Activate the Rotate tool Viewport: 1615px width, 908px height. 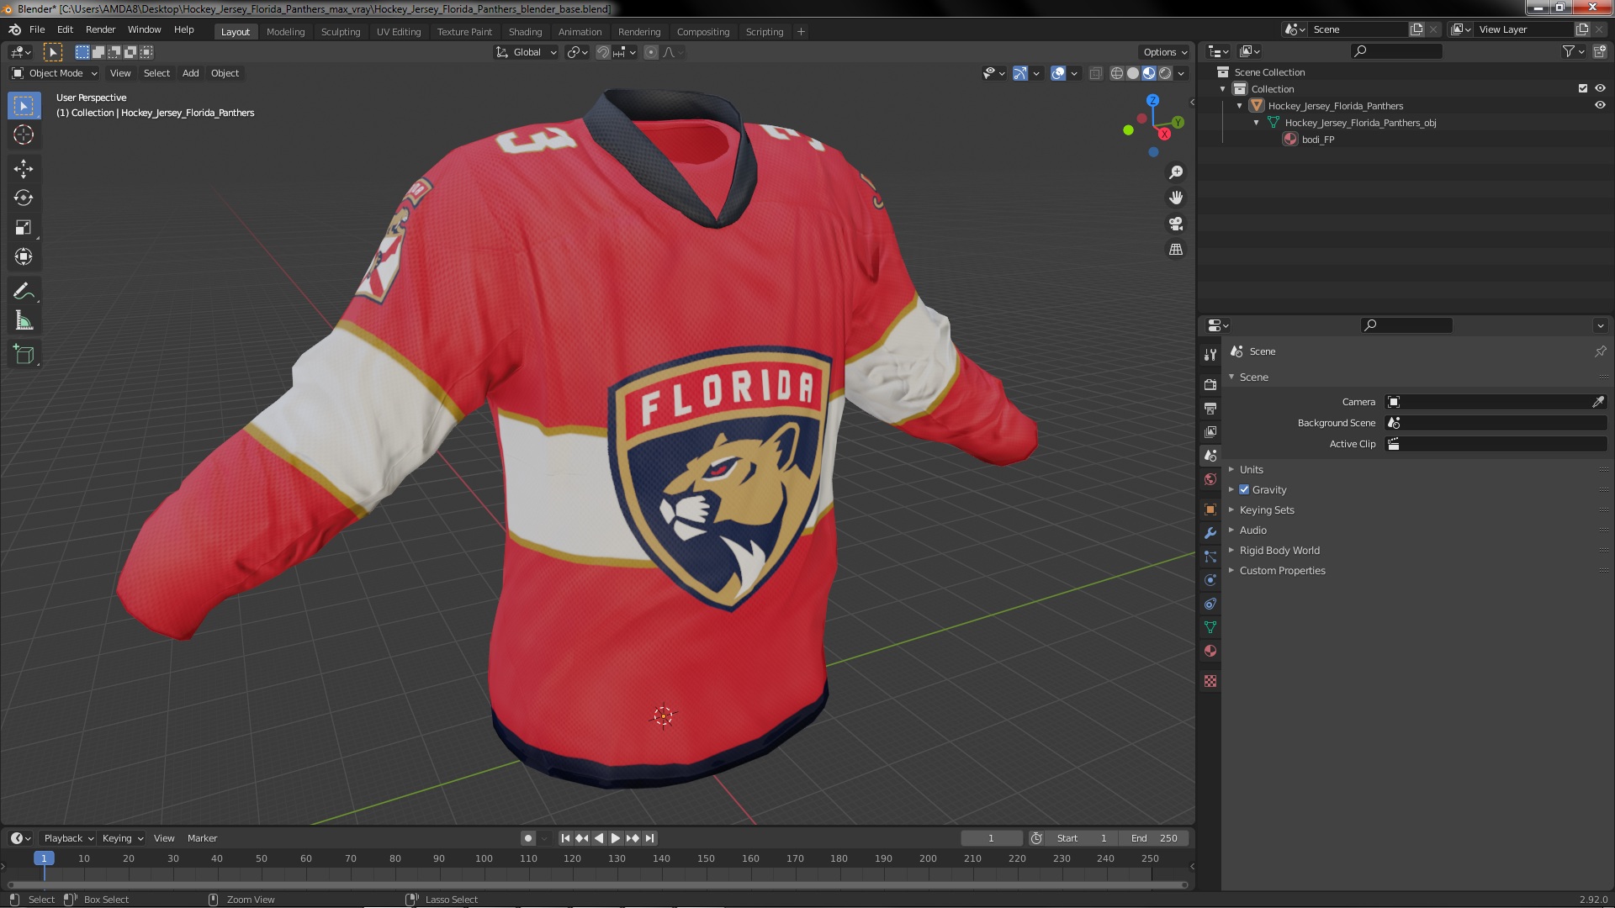(24, 198)
